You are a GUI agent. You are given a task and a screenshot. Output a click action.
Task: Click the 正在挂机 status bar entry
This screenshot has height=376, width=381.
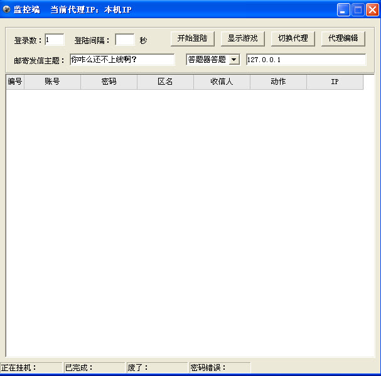pos(31,367)
